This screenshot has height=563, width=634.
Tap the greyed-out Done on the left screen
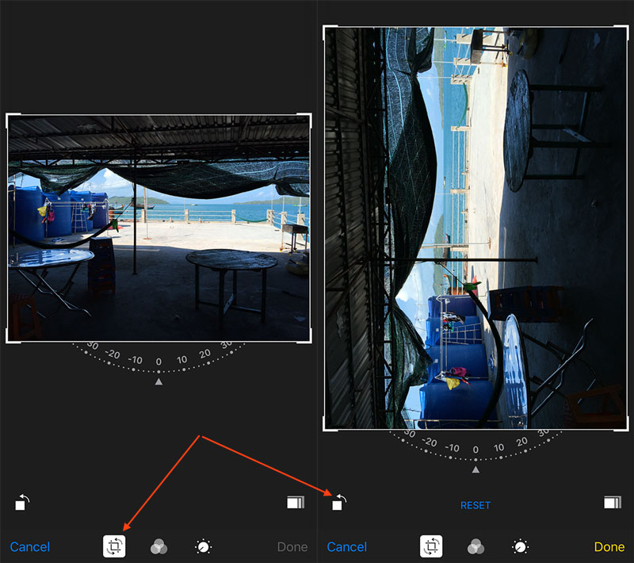pyautogui.click(x=292, y=547)
